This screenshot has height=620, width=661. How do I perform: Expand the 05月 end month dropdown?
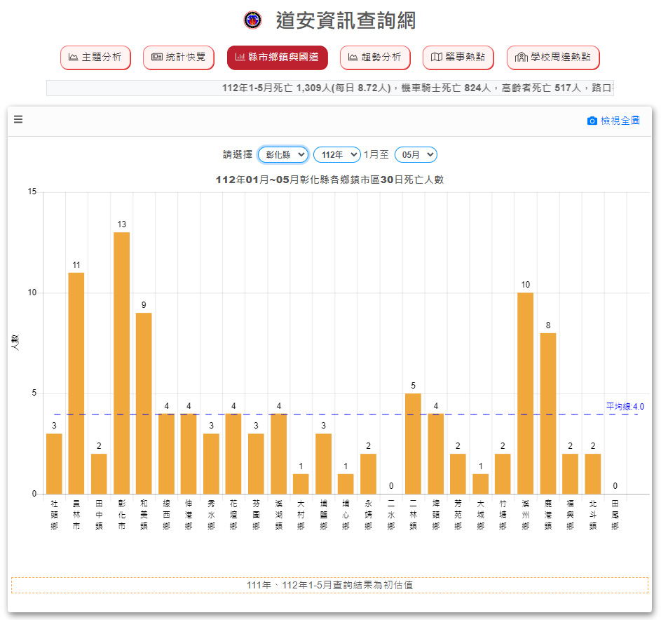click(416, 154)
